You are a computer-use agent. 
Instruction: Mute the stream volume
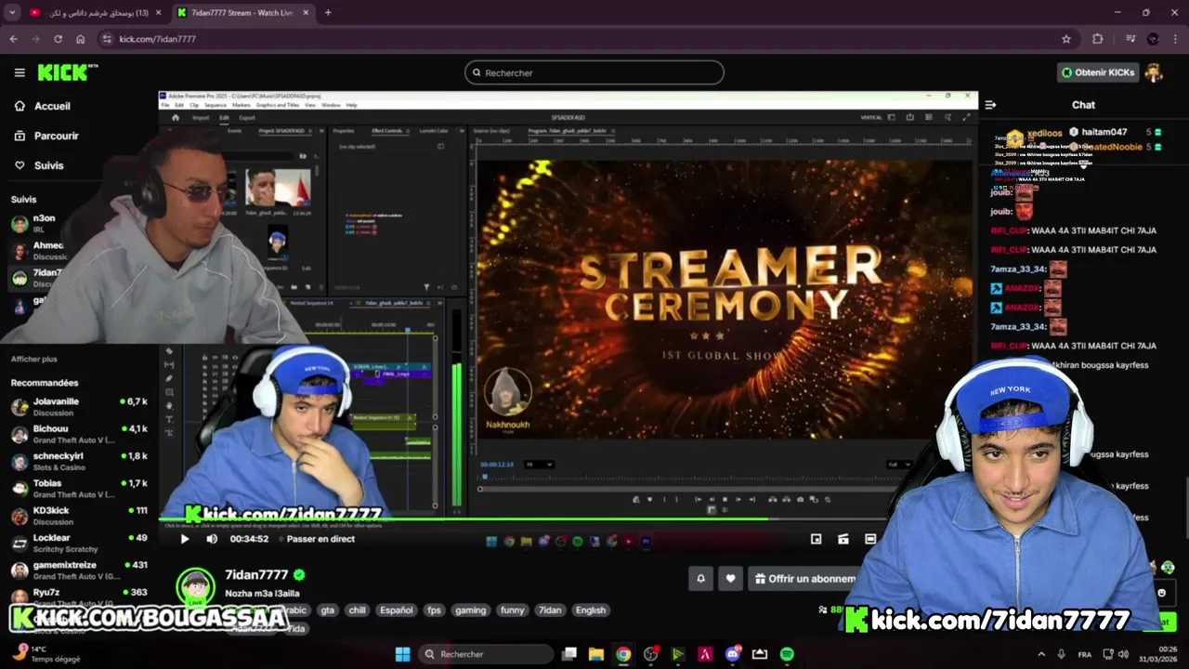(212, 539)
